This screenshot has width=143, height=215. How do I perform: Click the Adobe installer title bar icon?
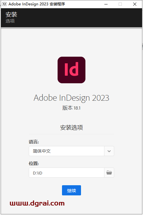(x=4, y=4)
